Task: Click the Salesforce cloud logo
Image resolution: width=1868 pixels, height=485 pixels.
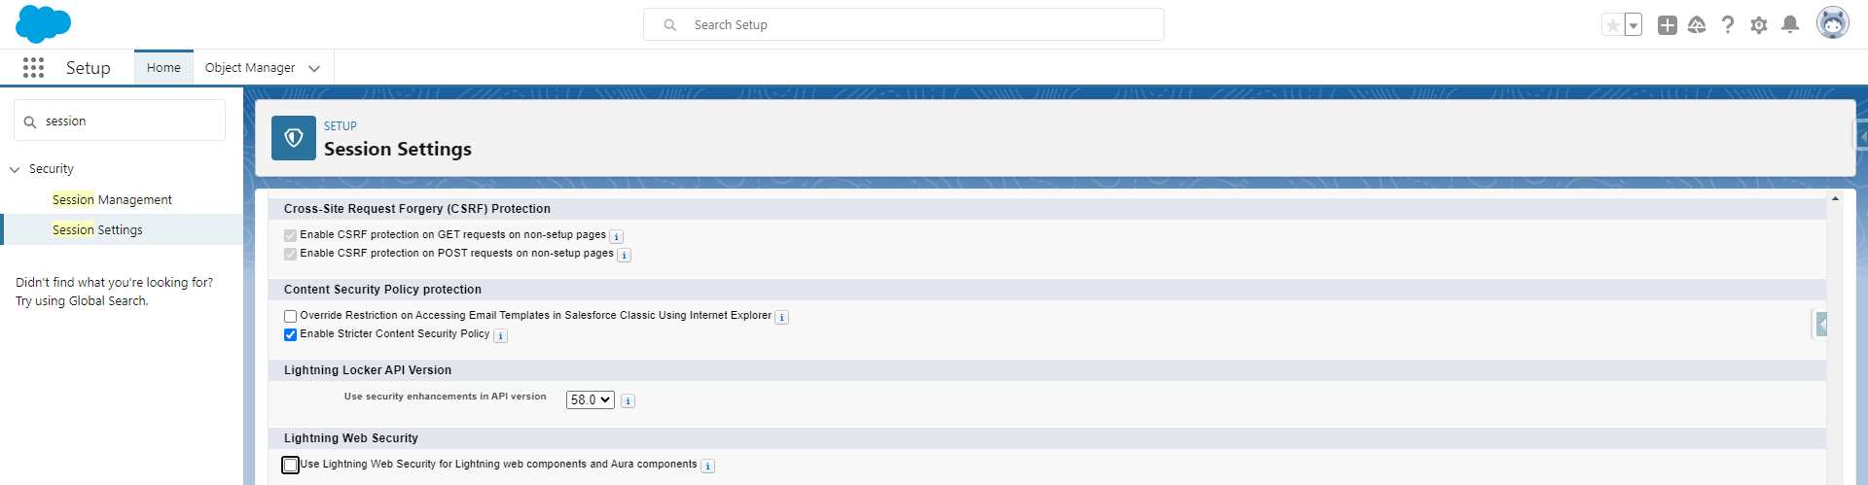Action: 44,23
